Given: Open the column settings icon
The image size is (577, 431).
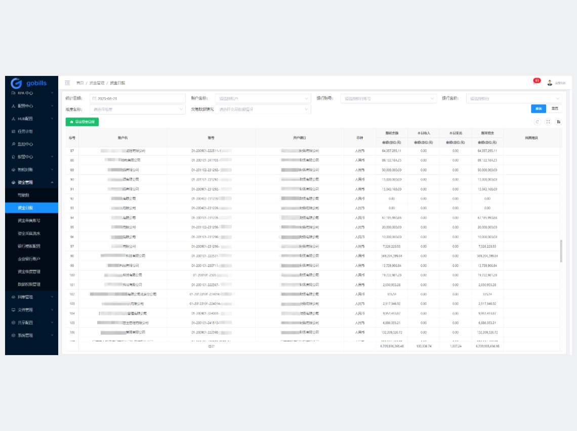Looking at the screenshot, I should 558,122.
